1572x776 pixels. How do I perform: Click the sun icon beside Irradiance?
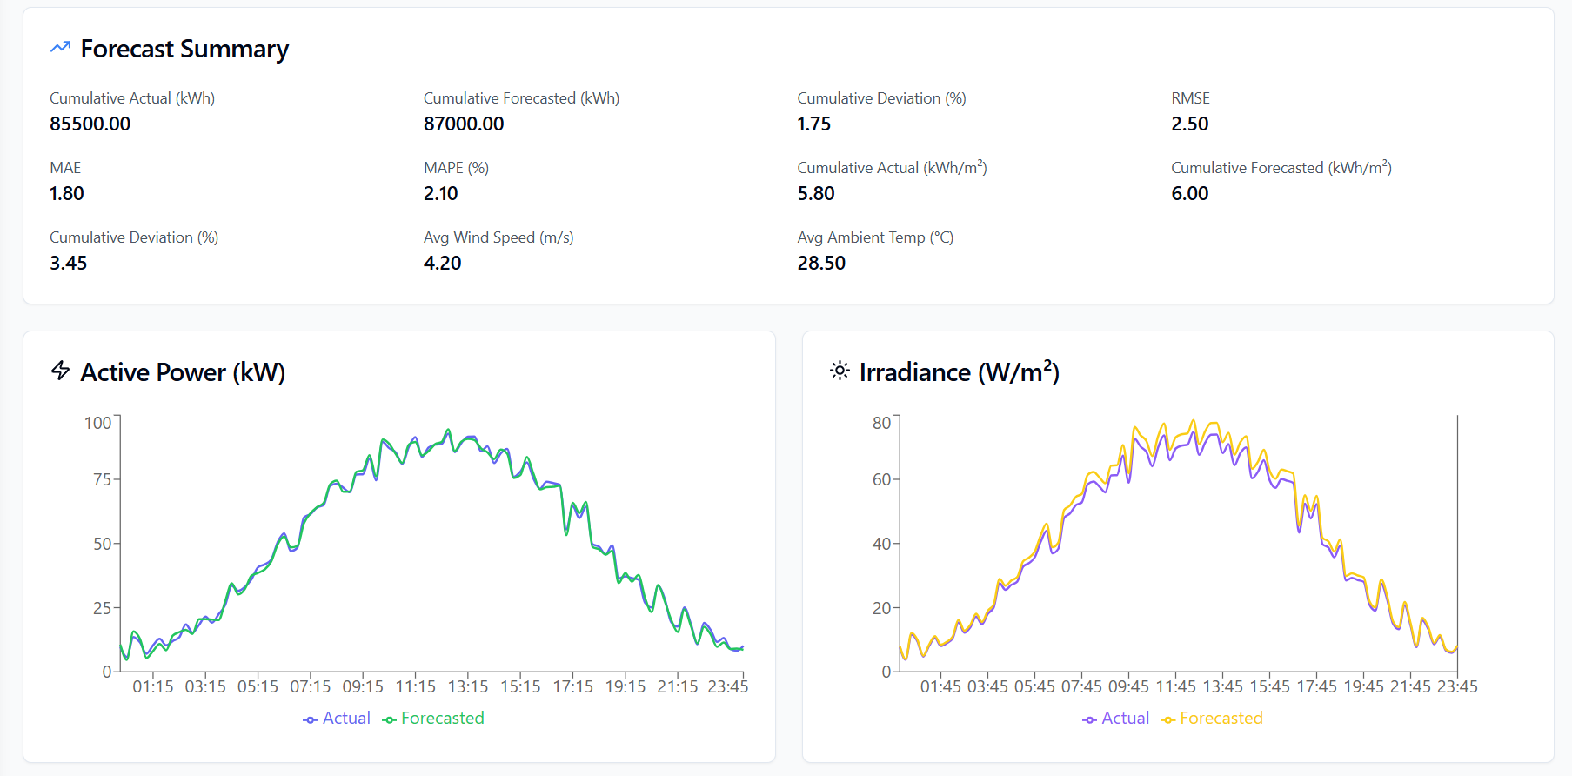[x=840, y=371]
